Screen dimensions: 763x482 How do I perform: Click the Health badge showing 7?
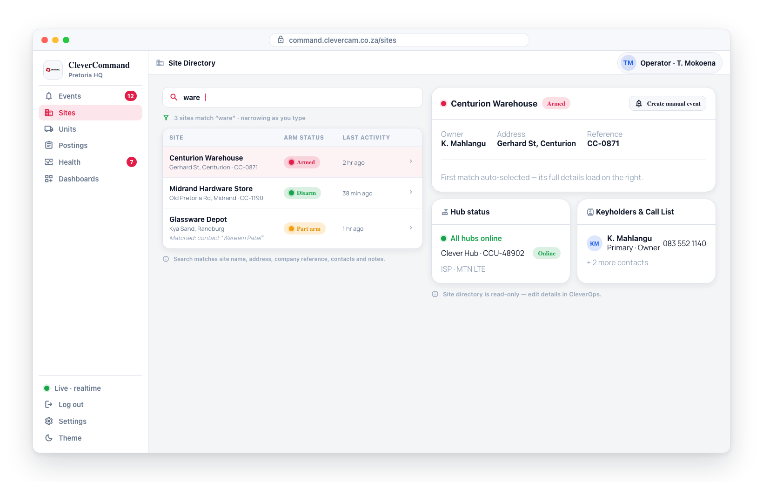pyautogui.click(x=132, y=162)
